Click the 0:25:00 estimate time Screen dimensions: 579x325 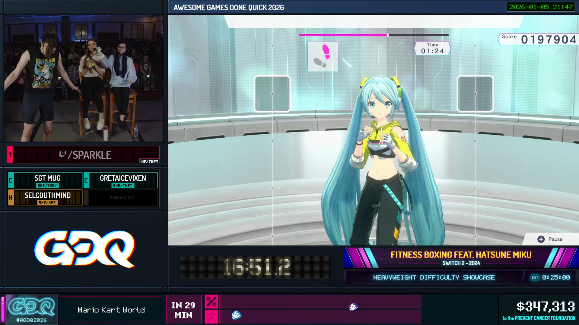556,277
